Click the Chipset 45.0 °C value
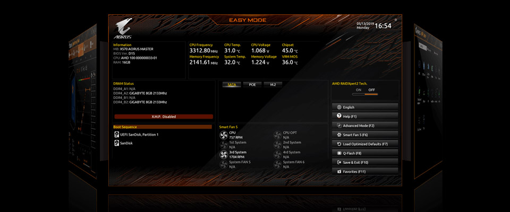Image resolution: width=510 pixels, height=212 pixels. coord(290,51)
